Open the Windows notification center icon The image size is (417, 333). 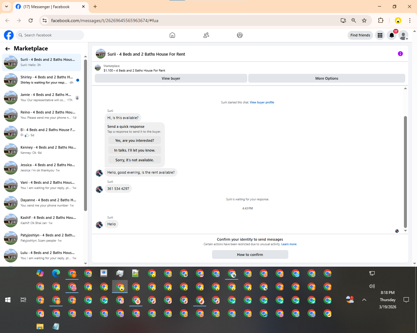406,300
